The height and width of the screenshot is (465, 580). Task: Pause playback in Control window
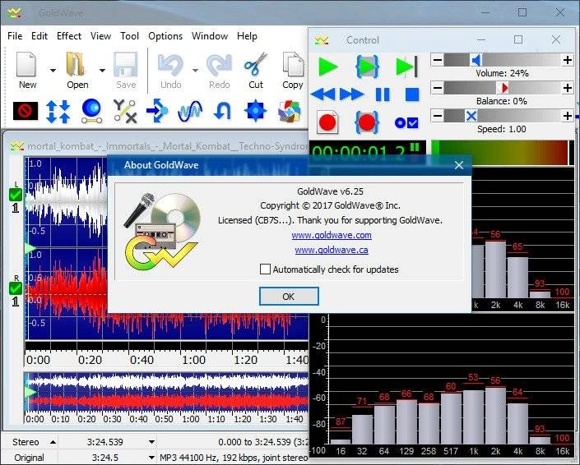(x=383, y=94)
